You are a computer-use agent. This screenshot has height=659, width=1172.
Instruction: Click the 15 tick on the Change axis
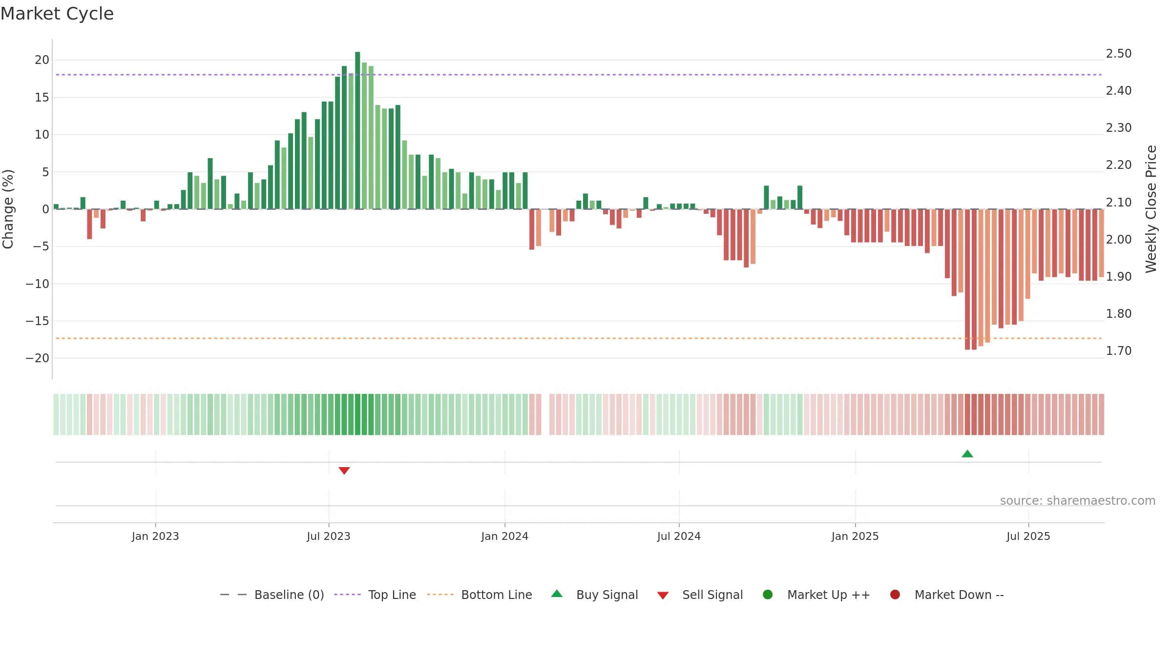tap(42, 98)
